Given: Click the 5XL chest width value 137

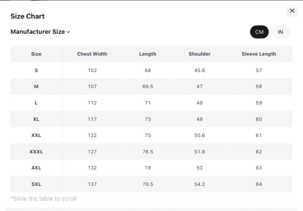Looking at the screenshot, I should click(x=92, y=184).
